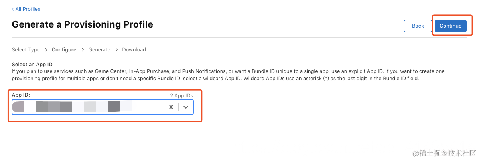Select the Download breadcrumb step
This screenshot has height=160, width=479.
tap(134, 50)
